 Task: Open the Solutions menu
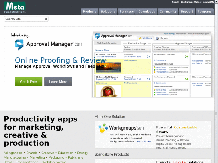[x=108, y=12]
